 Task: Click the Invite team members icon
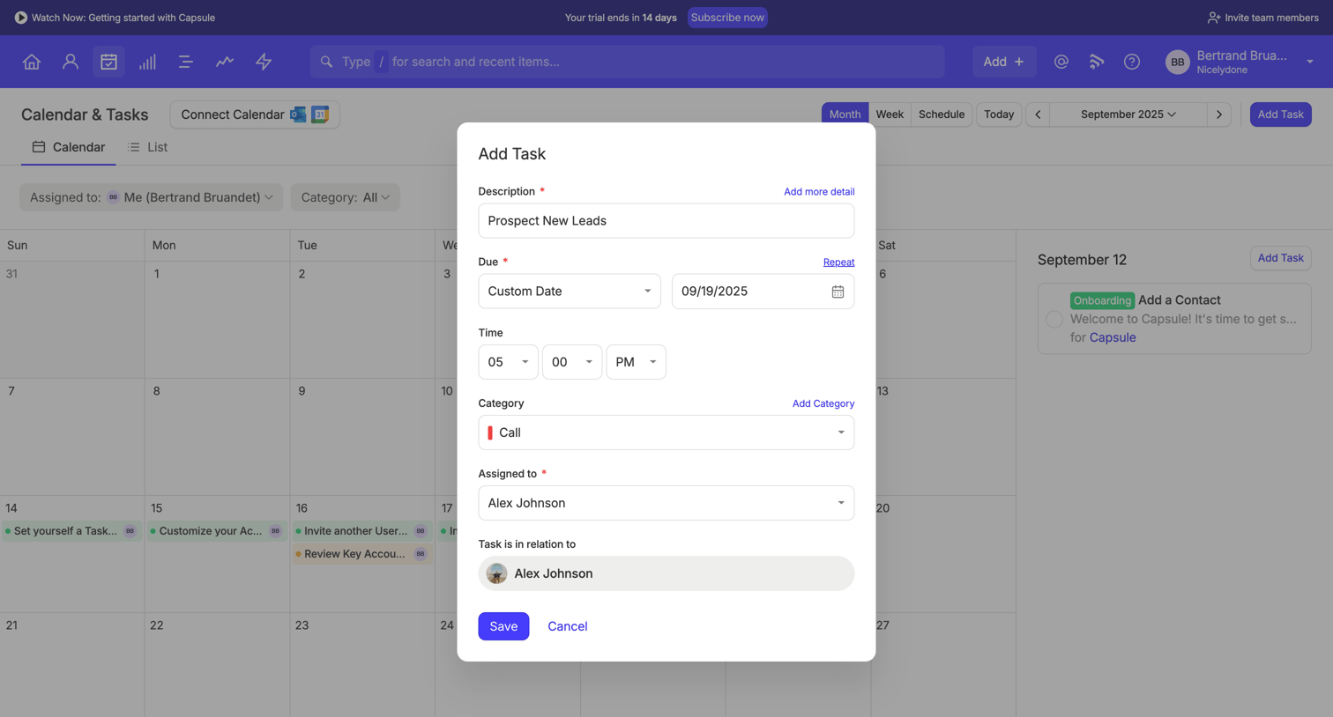point(1214,18)
